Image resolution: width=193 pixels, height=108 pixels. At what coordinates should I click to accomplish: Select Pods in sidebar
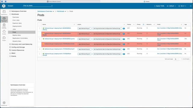tap(22, 32)
